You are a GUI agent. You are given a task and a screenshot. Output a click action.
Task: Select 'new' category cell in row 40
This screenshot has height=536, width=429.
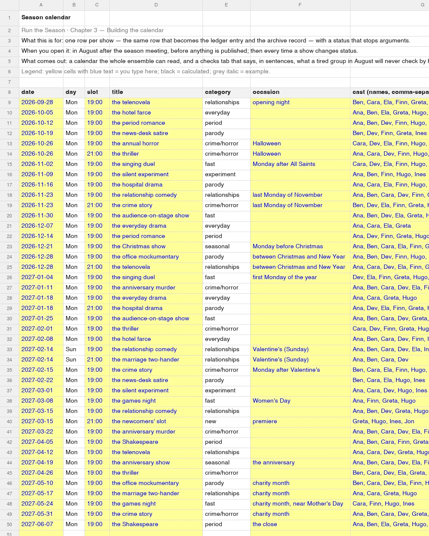tap(227, 422)
